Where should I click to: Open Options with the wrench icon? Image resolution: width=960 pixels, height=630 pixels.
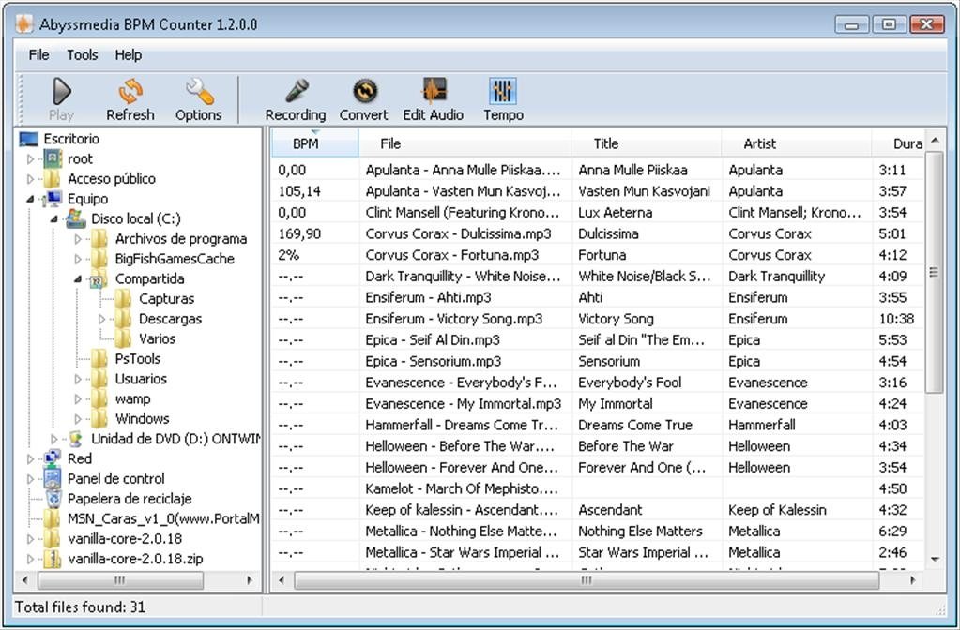tap(199, 92)
